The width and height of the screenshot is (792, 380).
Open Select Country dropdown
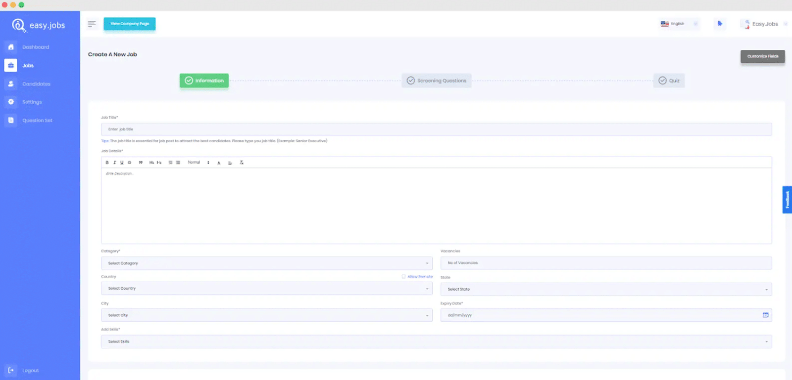267,288
